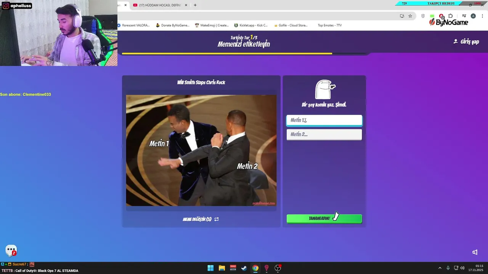Click the Will Smith Slaps Chris Rock title

tap(201, 82)
